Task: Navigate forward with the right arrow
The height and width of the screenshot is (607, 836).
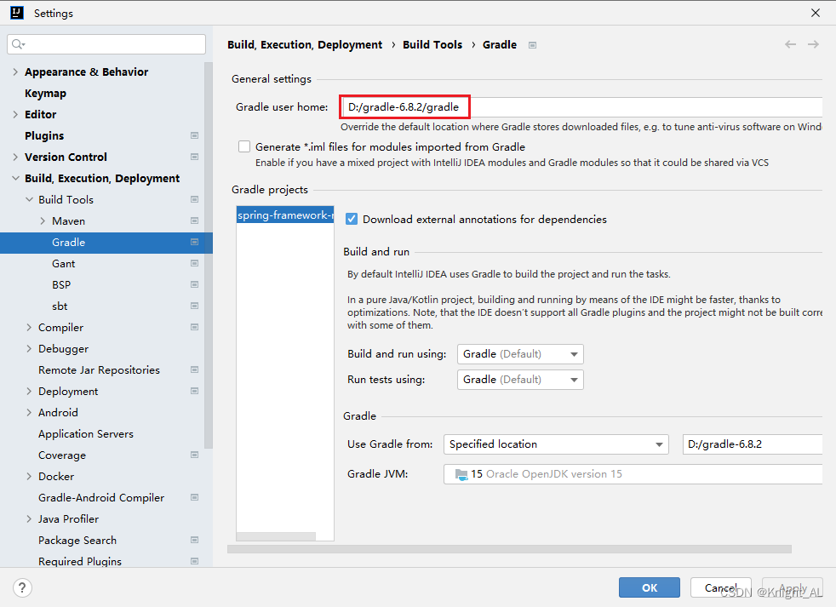Action: (813, 44)
